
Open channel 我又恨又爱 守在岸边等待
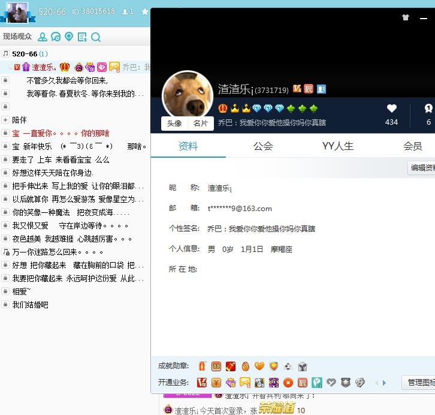click(70, 225)
